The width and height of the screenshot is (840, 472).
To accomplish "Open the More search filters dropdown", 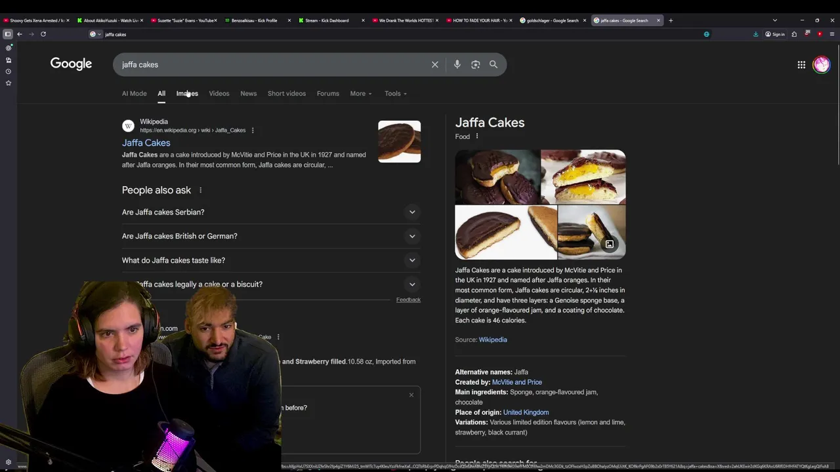I will tap(361, 94).
